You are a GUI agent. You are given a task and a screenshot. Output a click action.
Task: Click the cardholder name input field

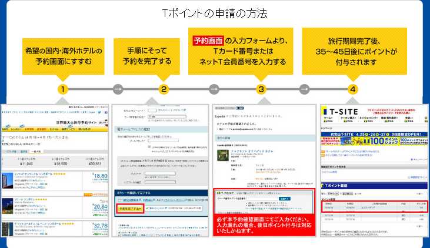166,117
